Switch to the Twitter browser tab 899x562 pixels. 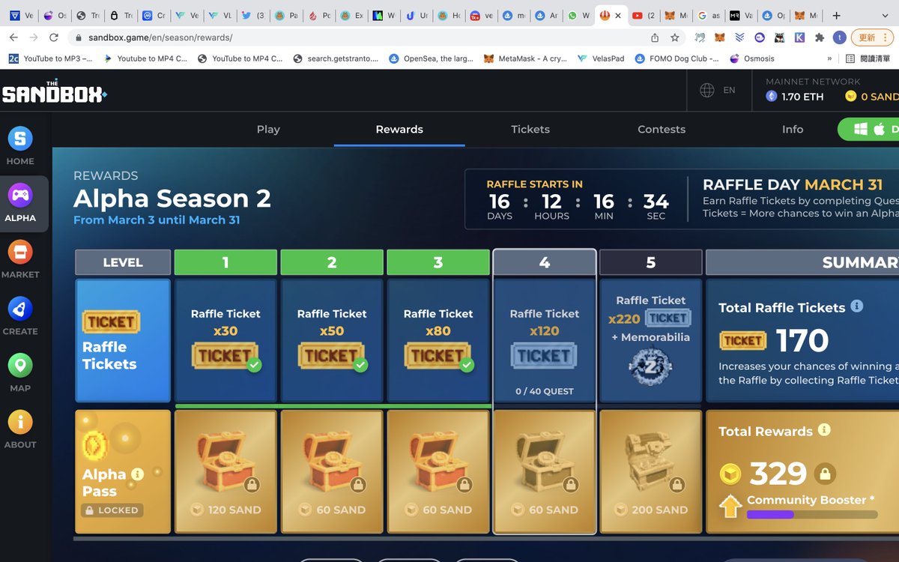(x=252, y=15)
